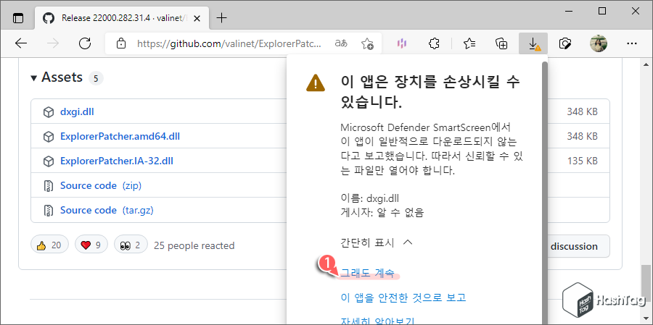The width and height of the screenshot is (653, 325).
Task: Collapse details with 간단히 표시
Action: [x=377, y=242]
